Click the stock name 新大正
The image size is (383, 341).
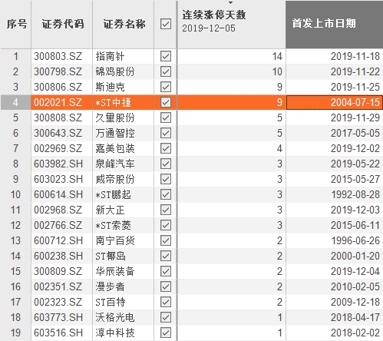pyautogui.click(x=110, y=210)
